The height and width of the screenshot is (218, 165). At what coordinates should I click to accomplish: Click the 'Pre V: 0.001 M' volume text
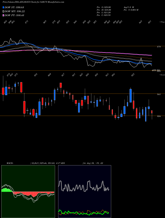pyautogui.click(x=131, y=10)
